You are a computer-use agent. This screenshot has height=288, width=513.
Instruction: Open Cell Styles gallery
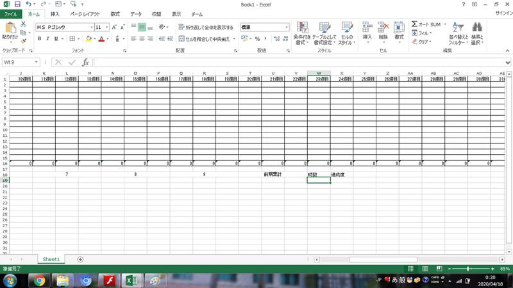(346, 33)
